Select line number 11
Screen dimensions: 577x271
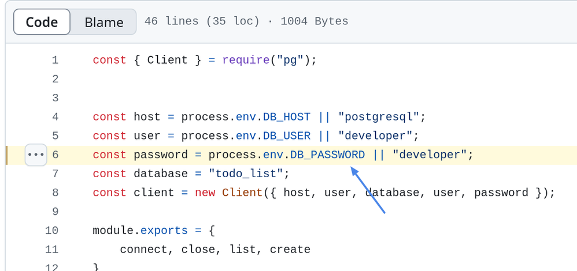pyautogui.click(x=52, y=250)
